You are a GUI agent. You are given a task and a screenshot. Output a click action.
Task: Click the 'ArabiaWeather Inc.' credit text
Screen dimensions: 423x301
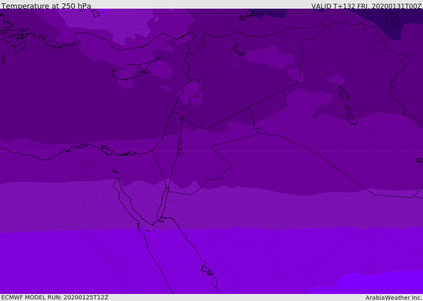[x=394, y=298]
